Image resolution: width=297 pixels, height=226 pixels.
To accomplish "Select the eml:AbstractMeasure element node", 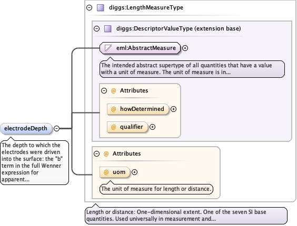I will tap(140, 48).
